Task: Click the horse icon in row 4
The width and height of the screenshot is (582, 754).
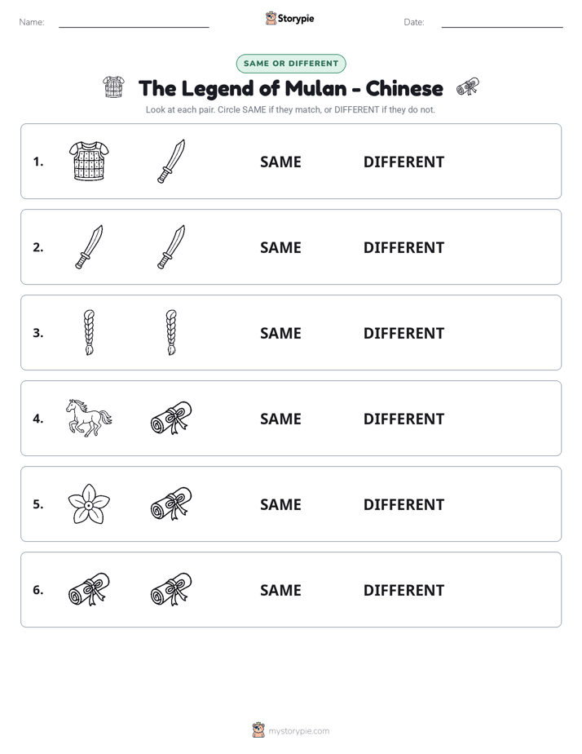Action: [89, 418]
